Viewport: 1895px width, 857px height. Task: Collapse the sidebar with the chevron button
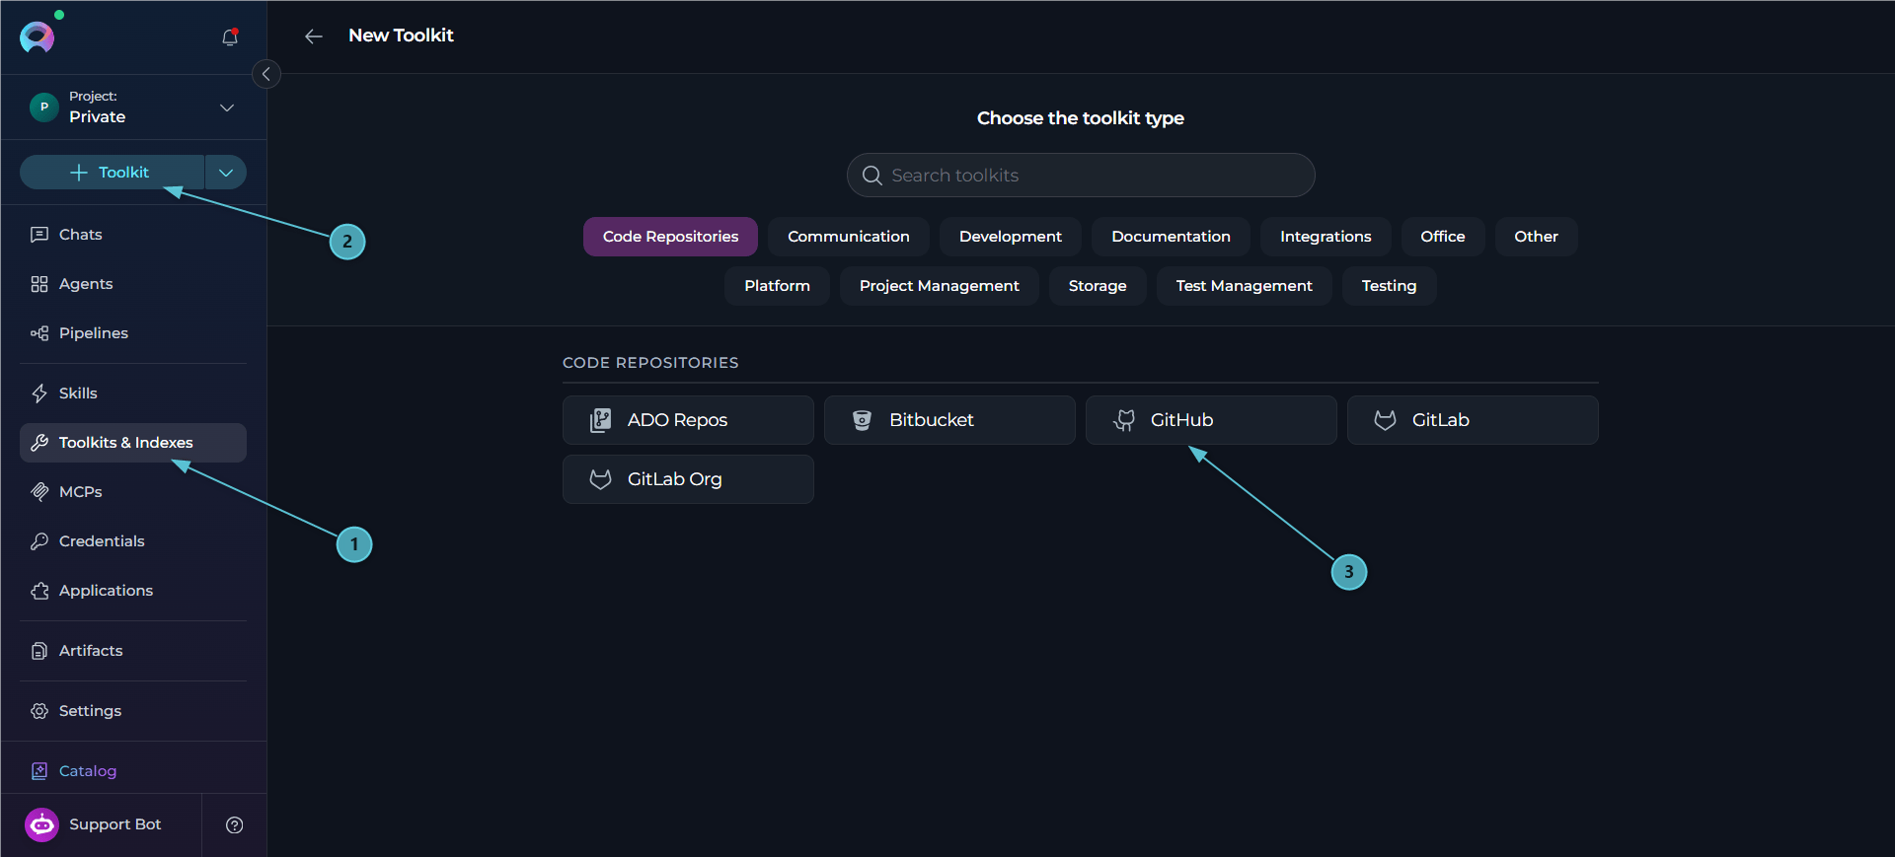coord(266,74)
